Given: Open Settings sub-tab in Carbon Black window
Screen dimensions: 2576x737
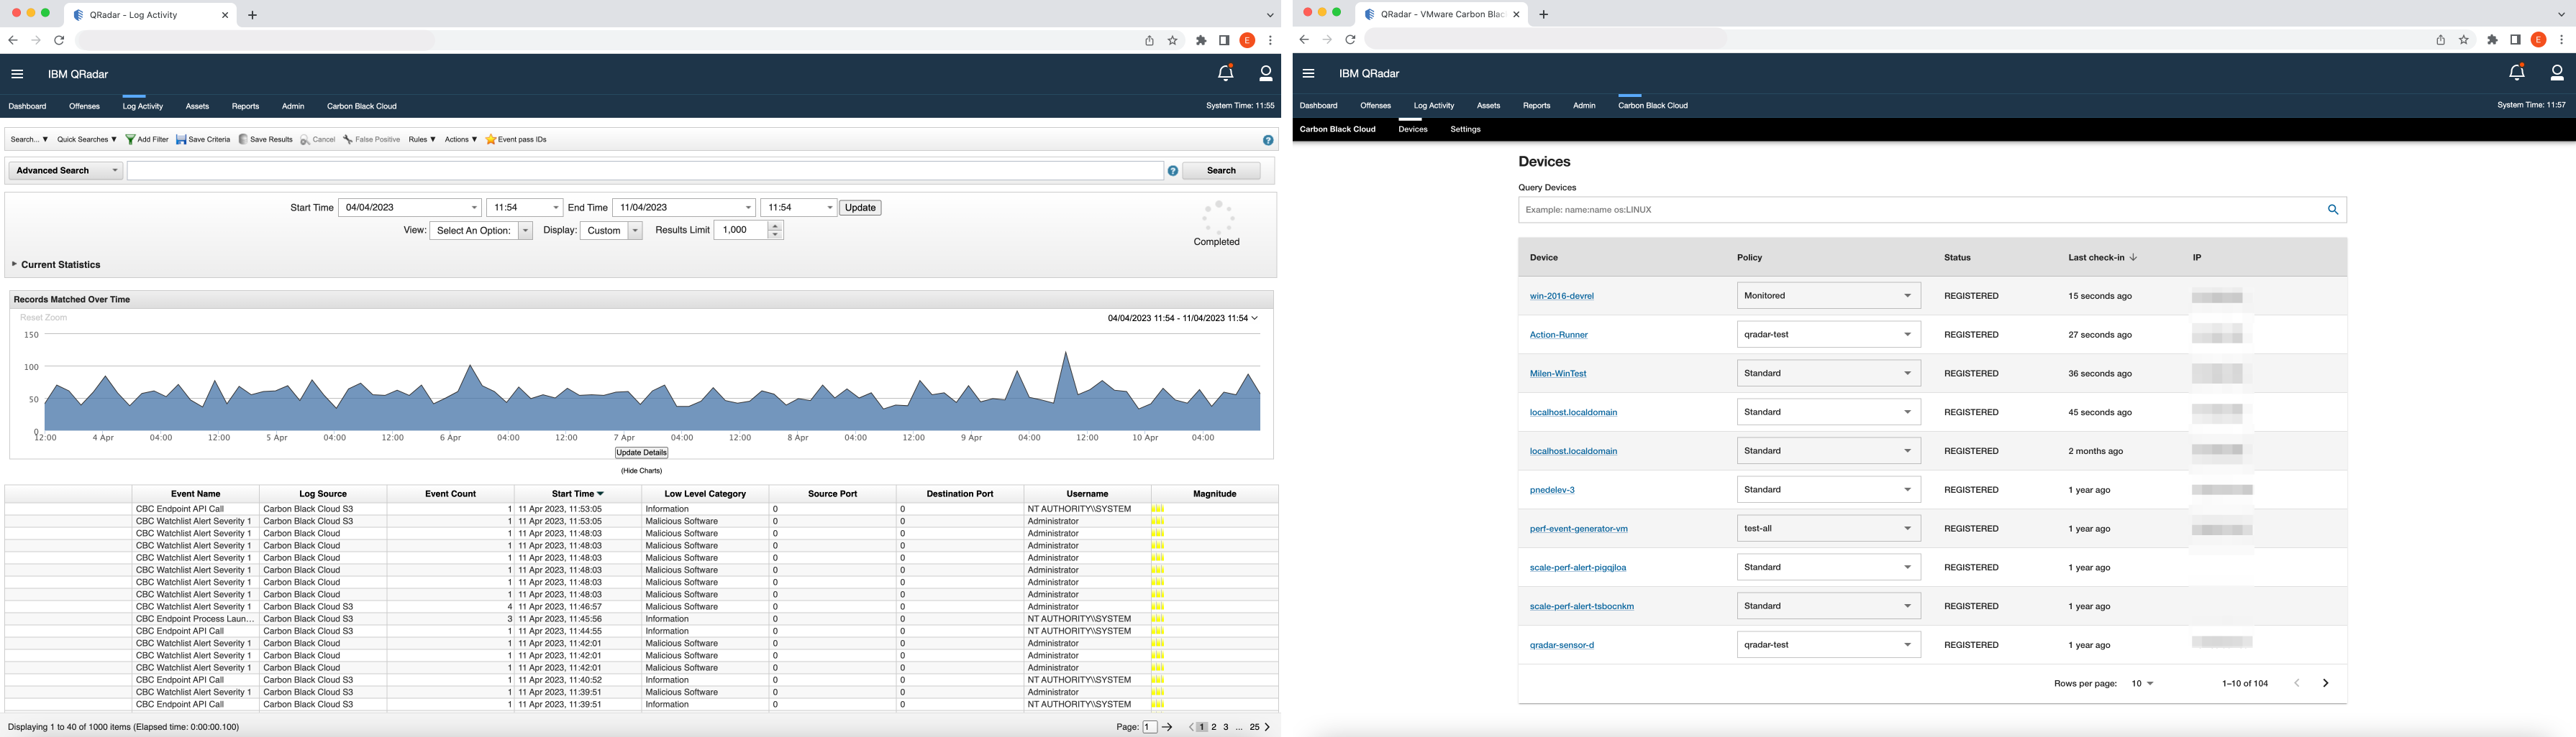Looking at the screenshot, I should (x=1465, y=130).
